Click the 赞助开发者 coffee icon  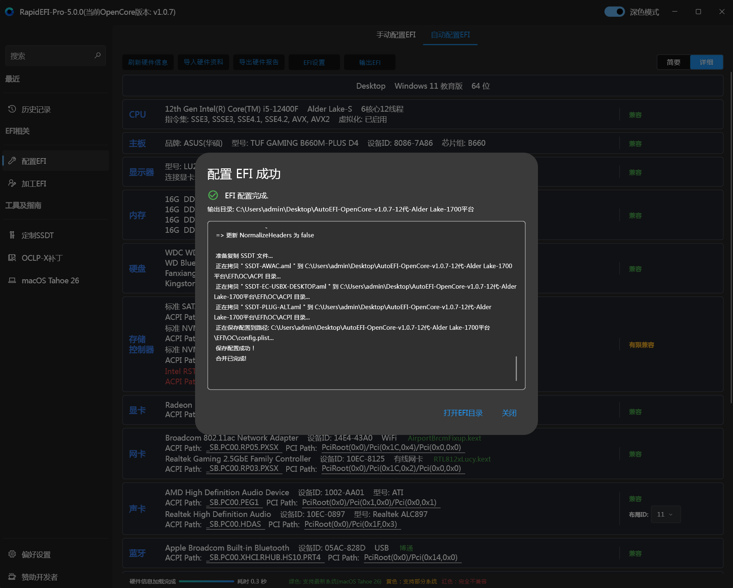(x=12, y=577)
